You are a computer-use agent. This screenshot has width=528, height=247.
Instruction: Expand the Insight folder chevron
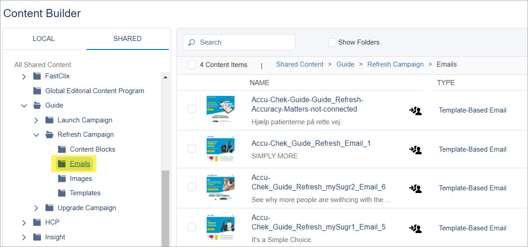click(x=24, y=237)
